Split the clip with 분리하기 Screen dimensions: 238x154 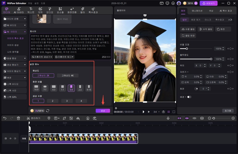(x=34, y=118)
